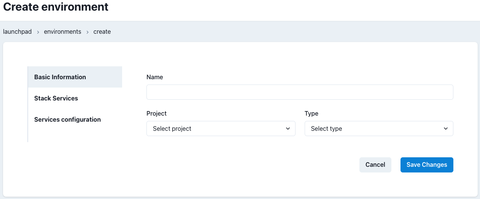Screen dimensions: 480x199
Task: Focus the Name input field
Action: coord(300,92)
